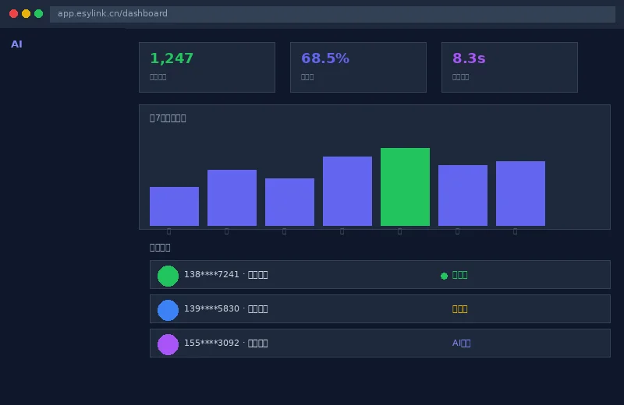Click the green status dot in the 138****7241 row
The height and width of the screenshot is (405, 624).
444,276
